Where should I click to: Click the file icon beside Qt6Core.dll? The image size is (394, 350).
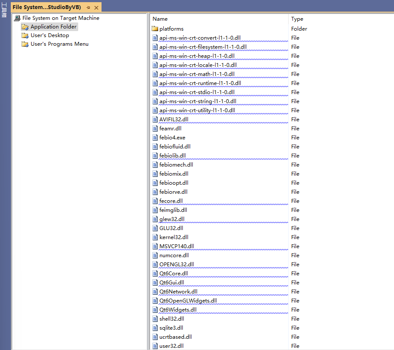click(155, 274)
